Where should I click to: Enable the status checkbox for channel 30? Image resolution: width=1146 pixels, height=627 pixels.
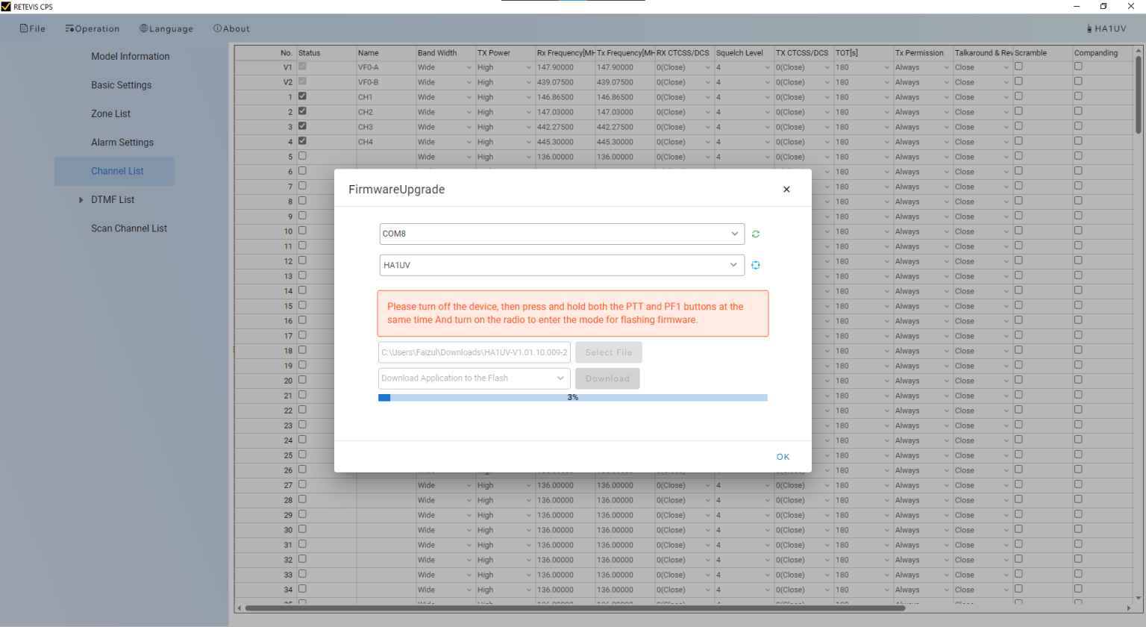tap(302, 529)
